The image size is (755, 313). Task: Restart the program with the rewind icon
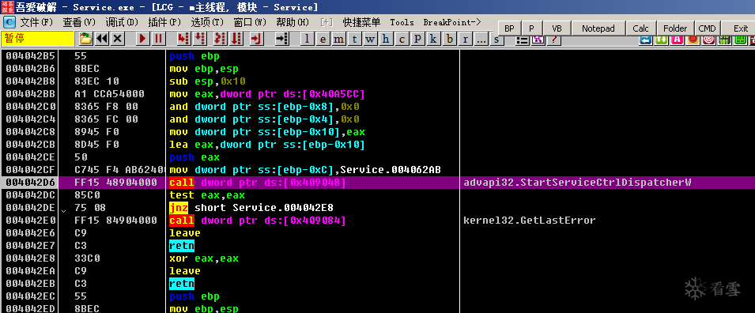102,39
